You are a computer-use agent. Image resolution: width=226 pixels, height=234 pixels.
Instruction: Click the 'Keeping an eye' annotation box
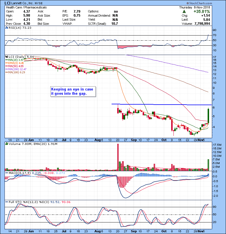pyautogui.click(x=73, y=91)
